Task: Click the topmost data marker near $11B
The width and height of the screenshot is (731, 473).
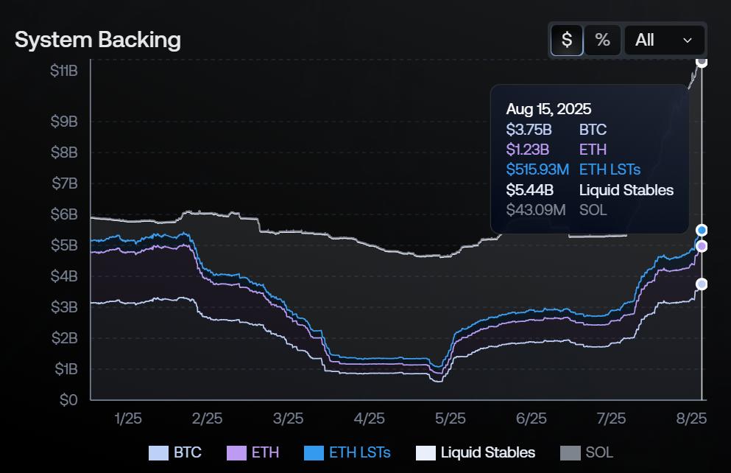Action: click(x=702, y=62)
